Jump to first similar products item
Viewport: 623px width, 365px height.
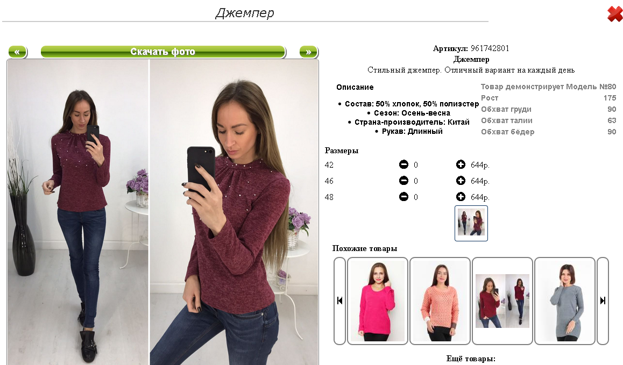click(339, 300)
